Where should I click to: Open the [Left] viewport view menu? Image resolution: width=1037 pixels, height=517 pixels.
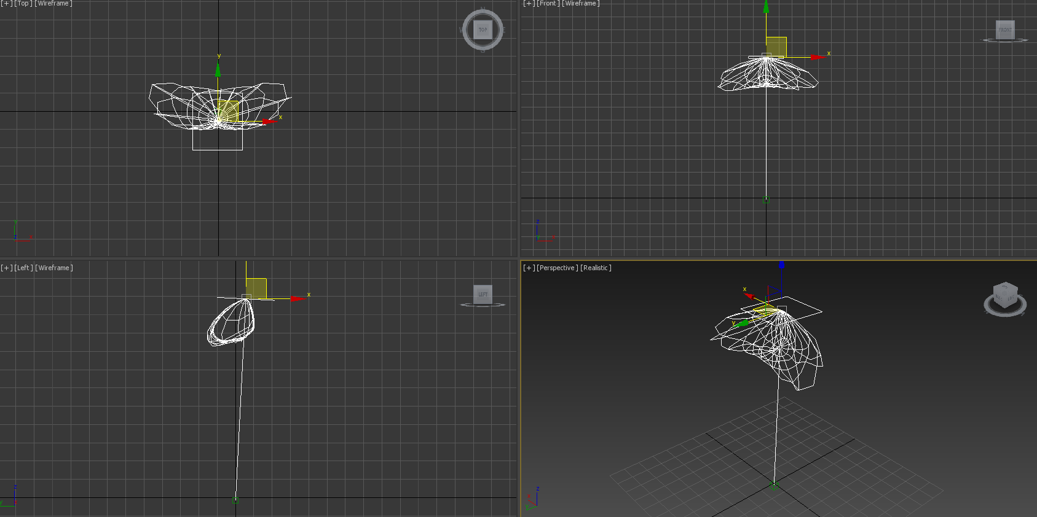23,268
